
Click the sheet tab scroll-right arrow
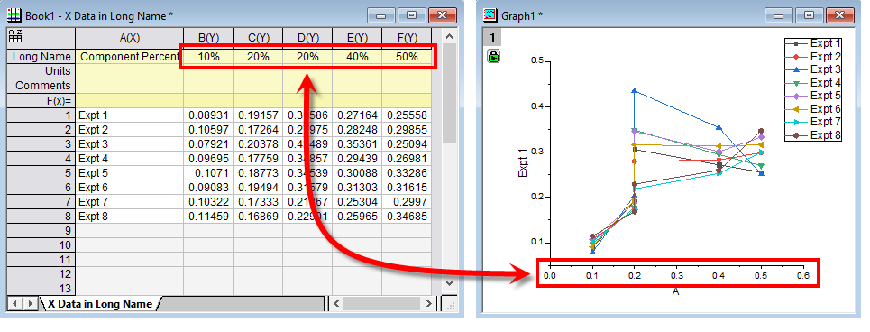(x=30, y=303)
